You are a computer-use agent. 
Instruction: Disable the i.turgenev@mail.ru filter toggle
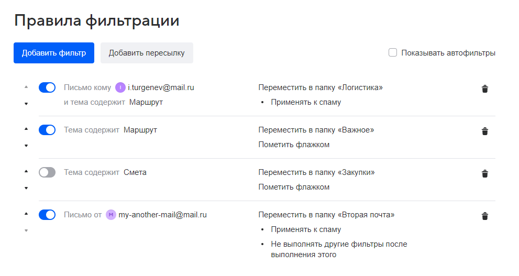[47, 87]
